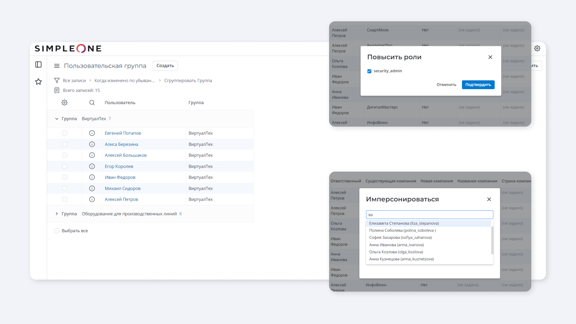Select Полина Соболева from the suggestion list
The height and width of the screenshot is (324, 576).
[402, 230]
